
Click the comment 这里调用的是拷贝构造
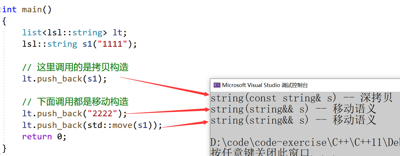[75, 67]
